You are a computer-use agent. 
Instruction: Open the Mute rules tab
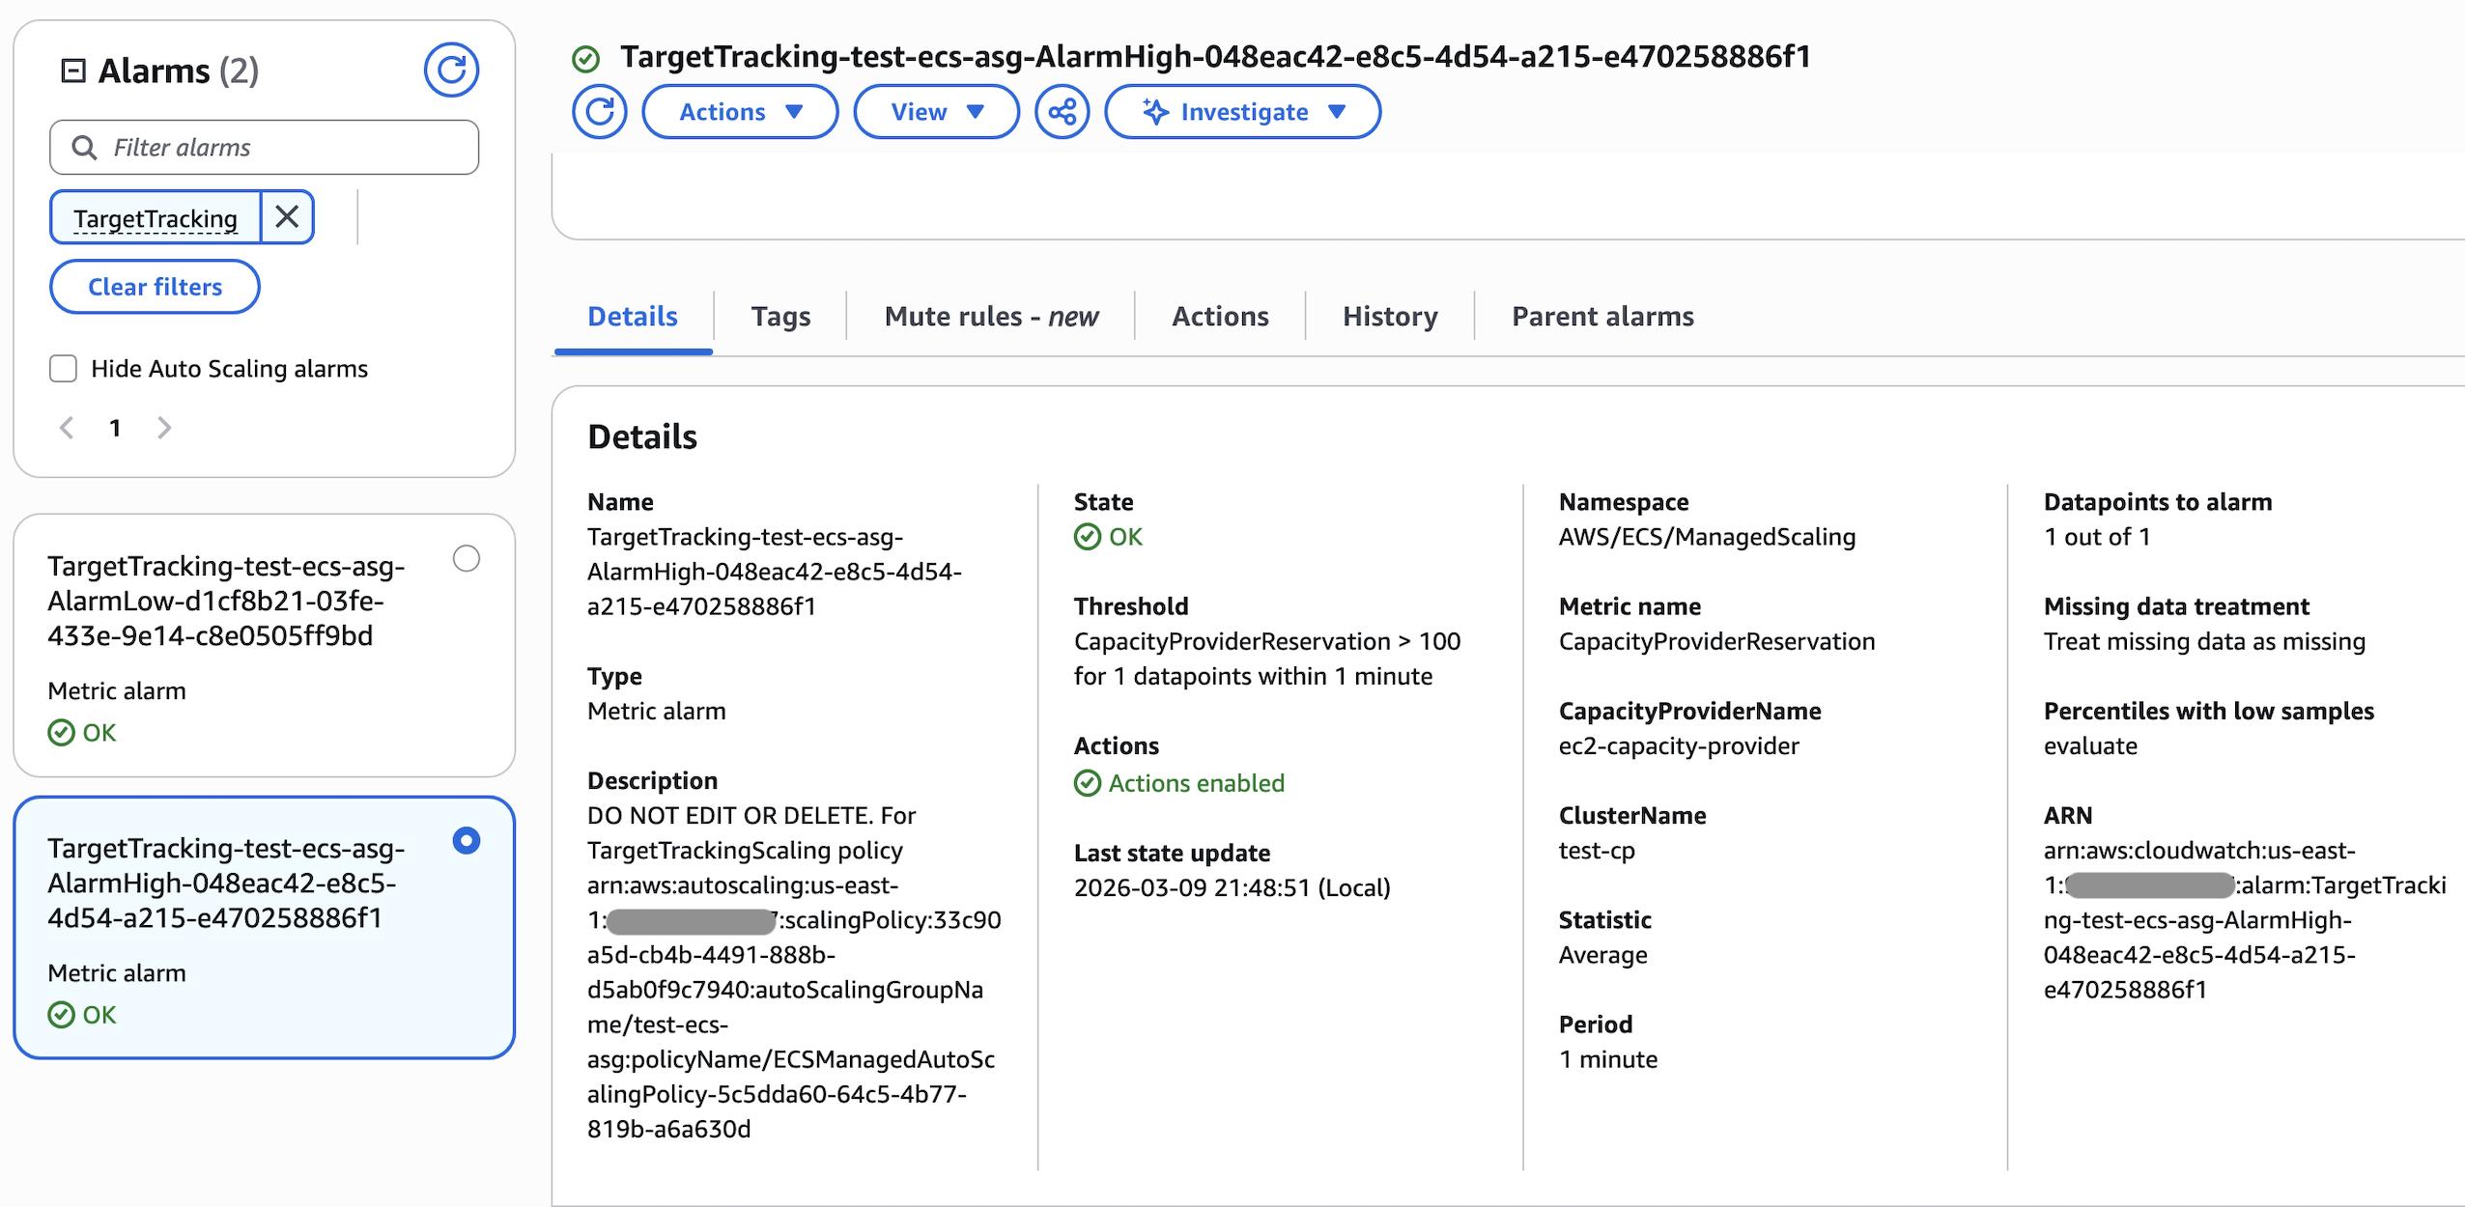991,317
